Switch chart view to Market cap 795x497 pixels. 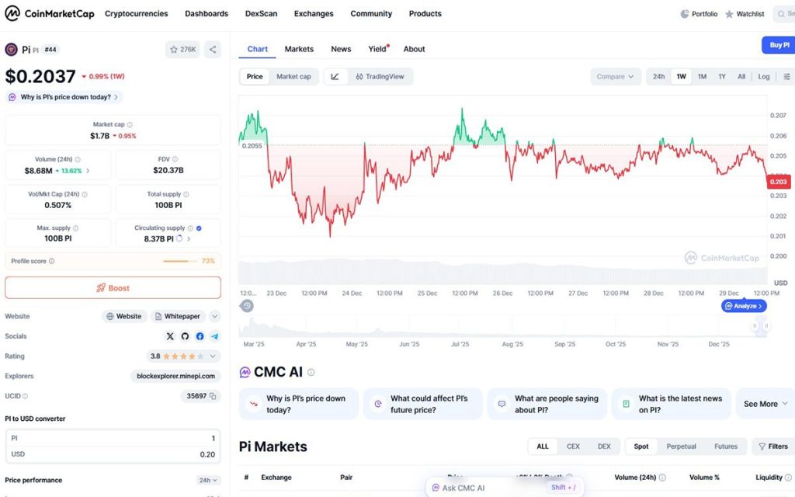293,76
